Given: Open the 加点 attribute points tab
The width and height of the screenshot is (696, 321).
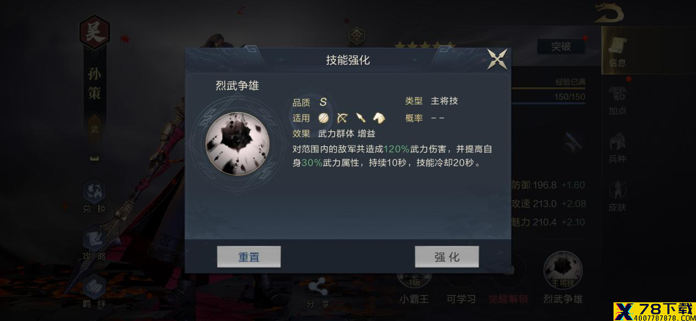Looking at the screenshot, I should click(617, 101).
